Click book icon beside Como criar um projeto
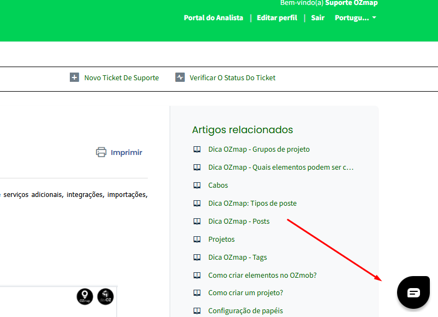Viewport: 438px width, 317px height. point(197,292)
